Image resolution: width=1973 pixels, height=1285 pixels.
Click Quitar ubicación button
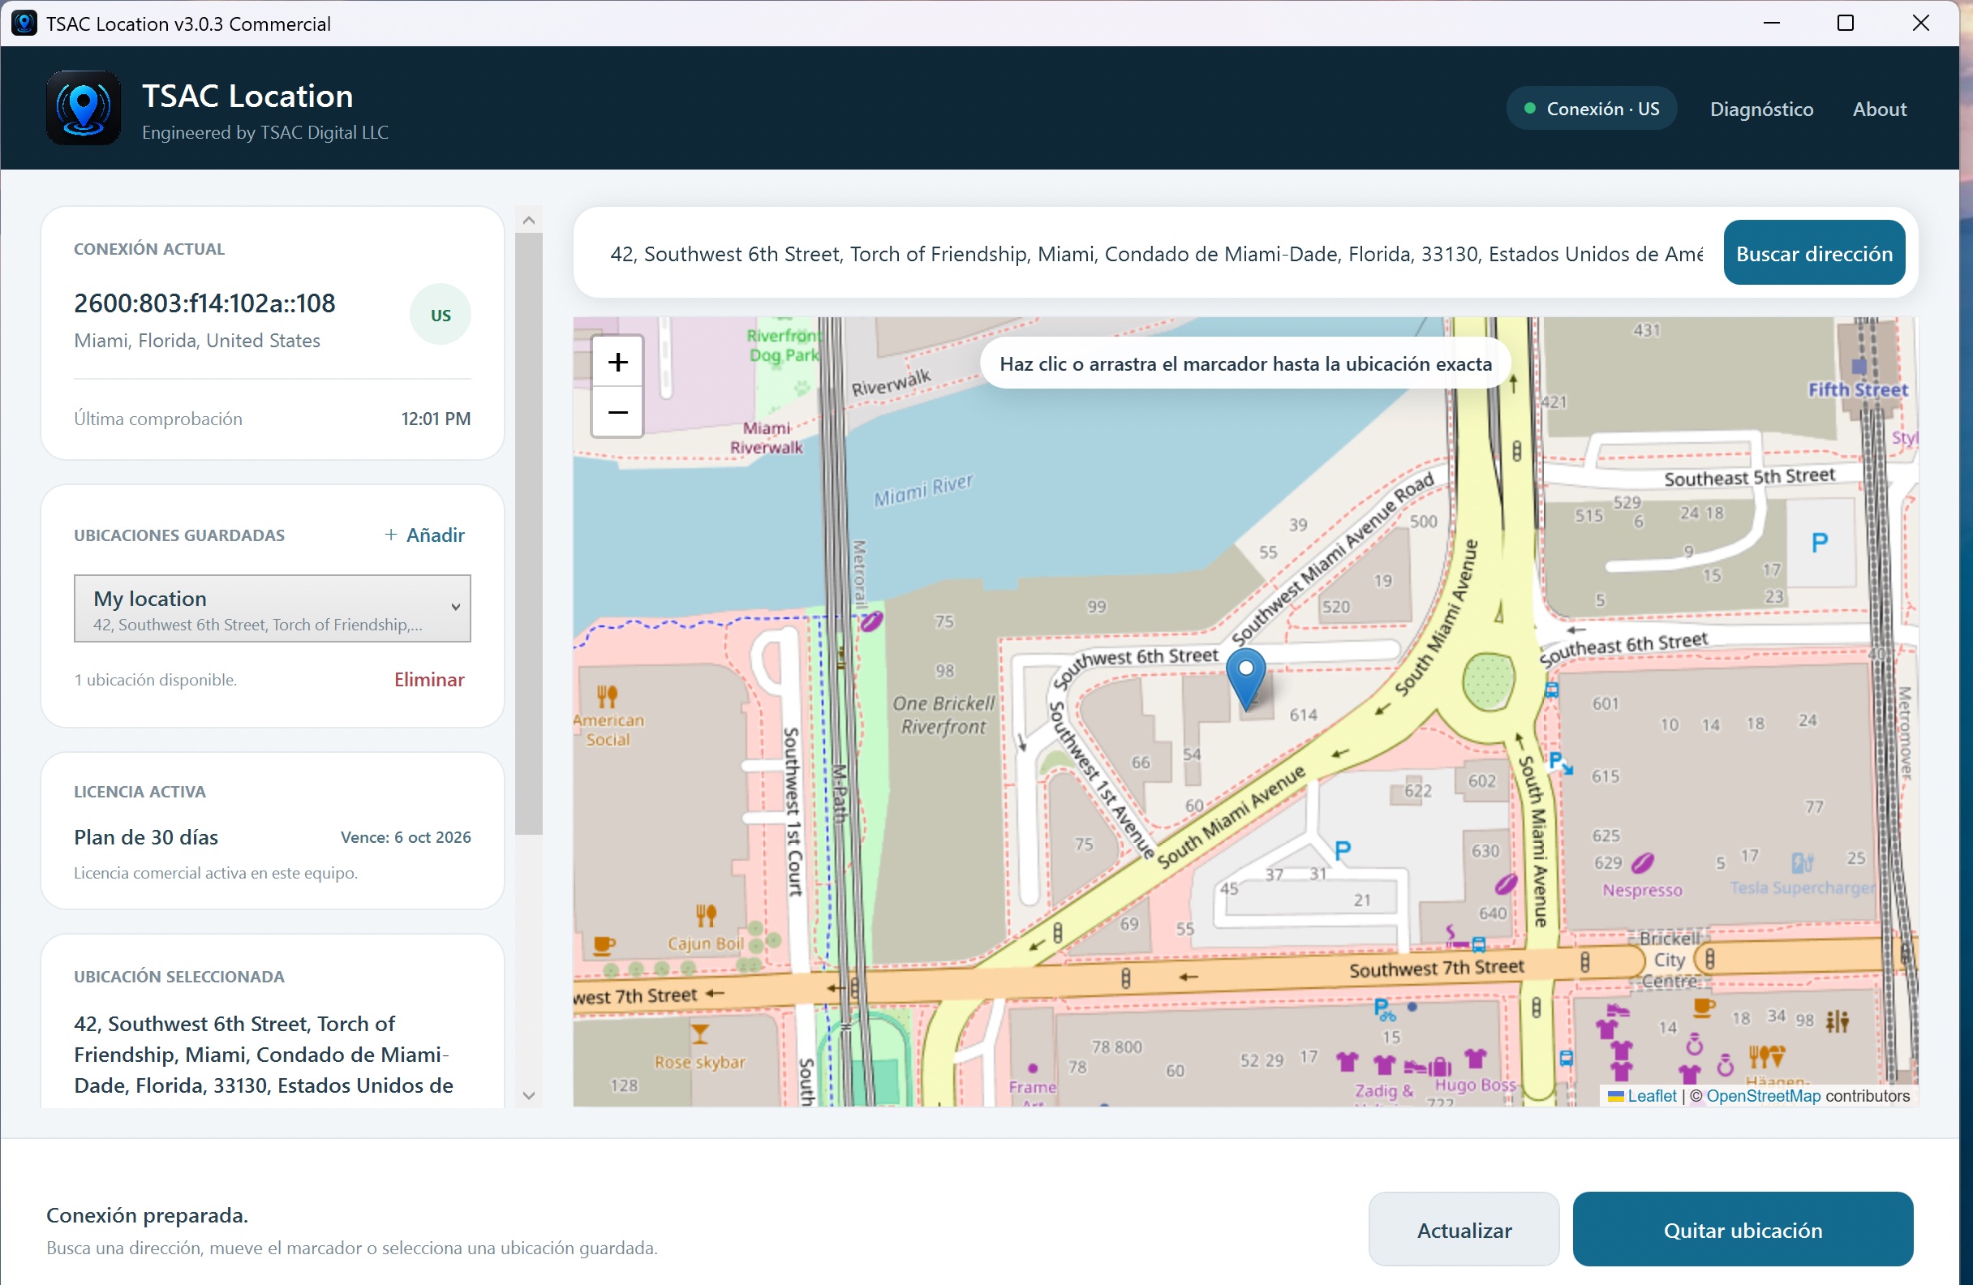pyautogui.click(x=1743, y=1230)
